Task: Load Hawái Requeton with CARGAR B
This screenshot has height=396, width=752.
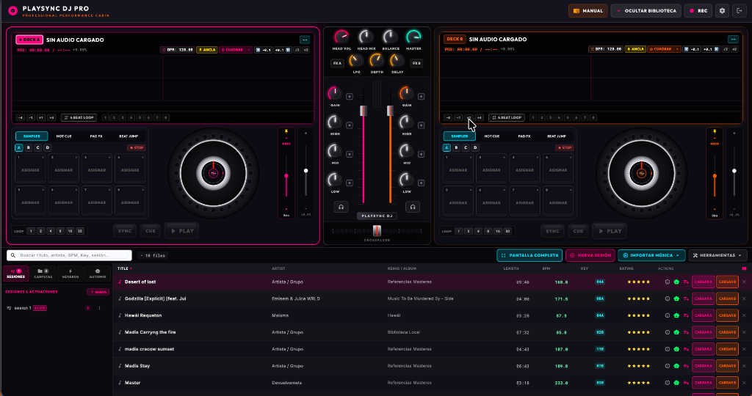Action: tap(727, 315)
